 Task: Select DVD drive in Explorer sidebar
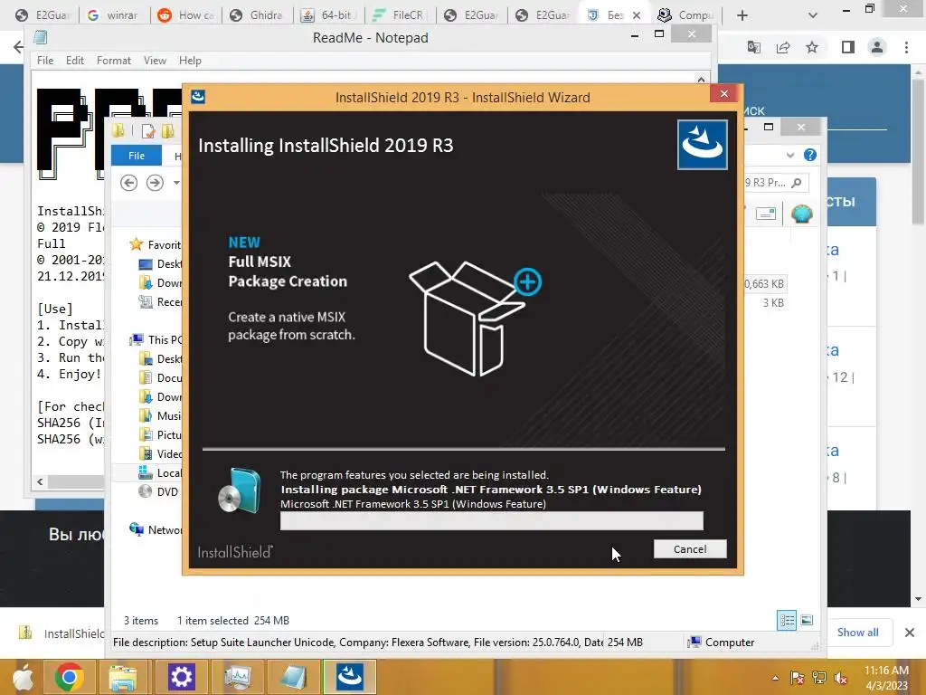tap(158, 491)
